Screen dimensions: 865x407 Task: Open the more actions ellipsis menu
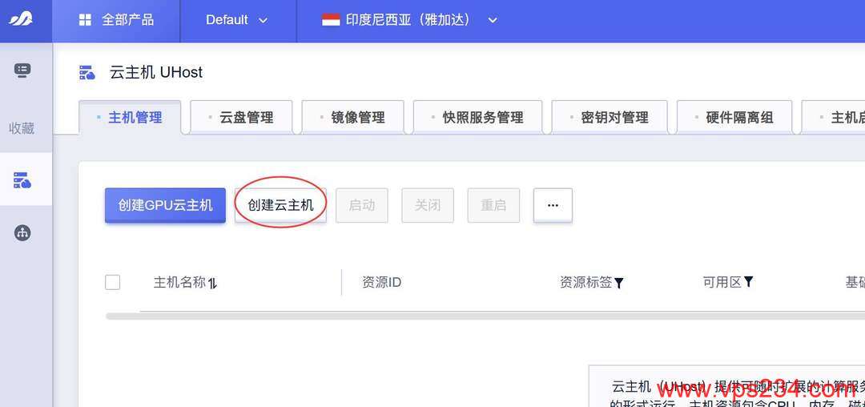pyautogui.click(x=553, y=205)
